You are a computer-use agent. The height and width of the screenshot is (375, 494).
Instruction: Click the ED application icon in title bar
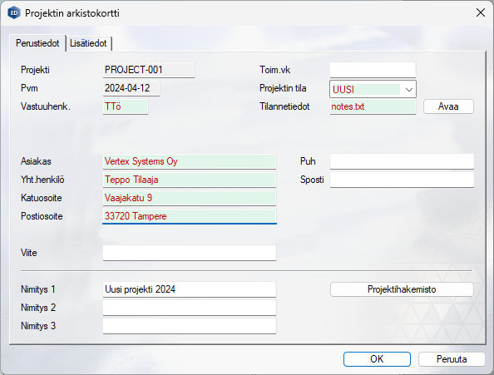[14, 13]
